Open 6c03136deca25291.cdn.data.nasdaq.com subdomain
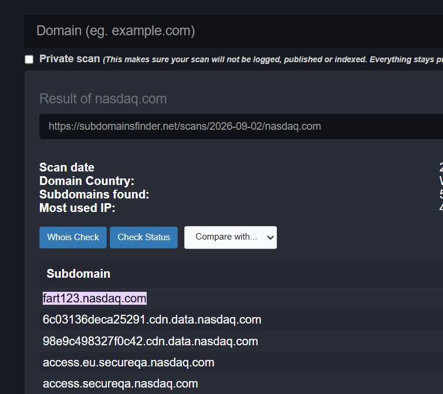Image resolution: width=443 pixels, height=394 pixels. pos(152,319)
